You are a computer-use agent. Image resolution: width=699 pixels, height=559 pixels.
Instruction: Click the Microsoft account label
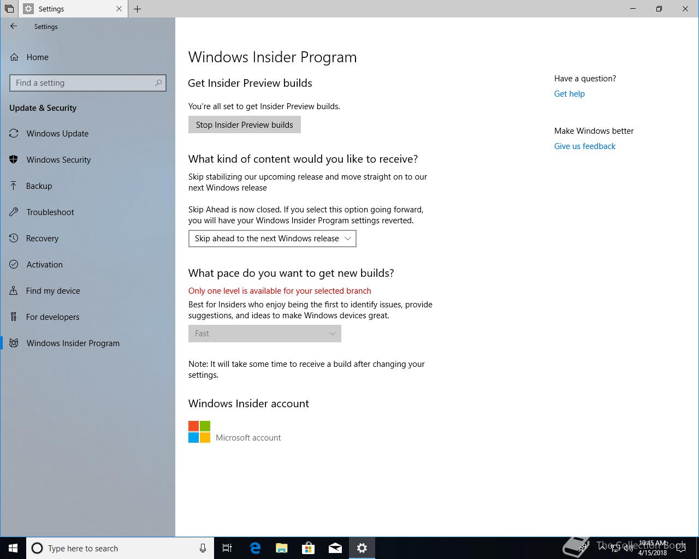(248, 438)
